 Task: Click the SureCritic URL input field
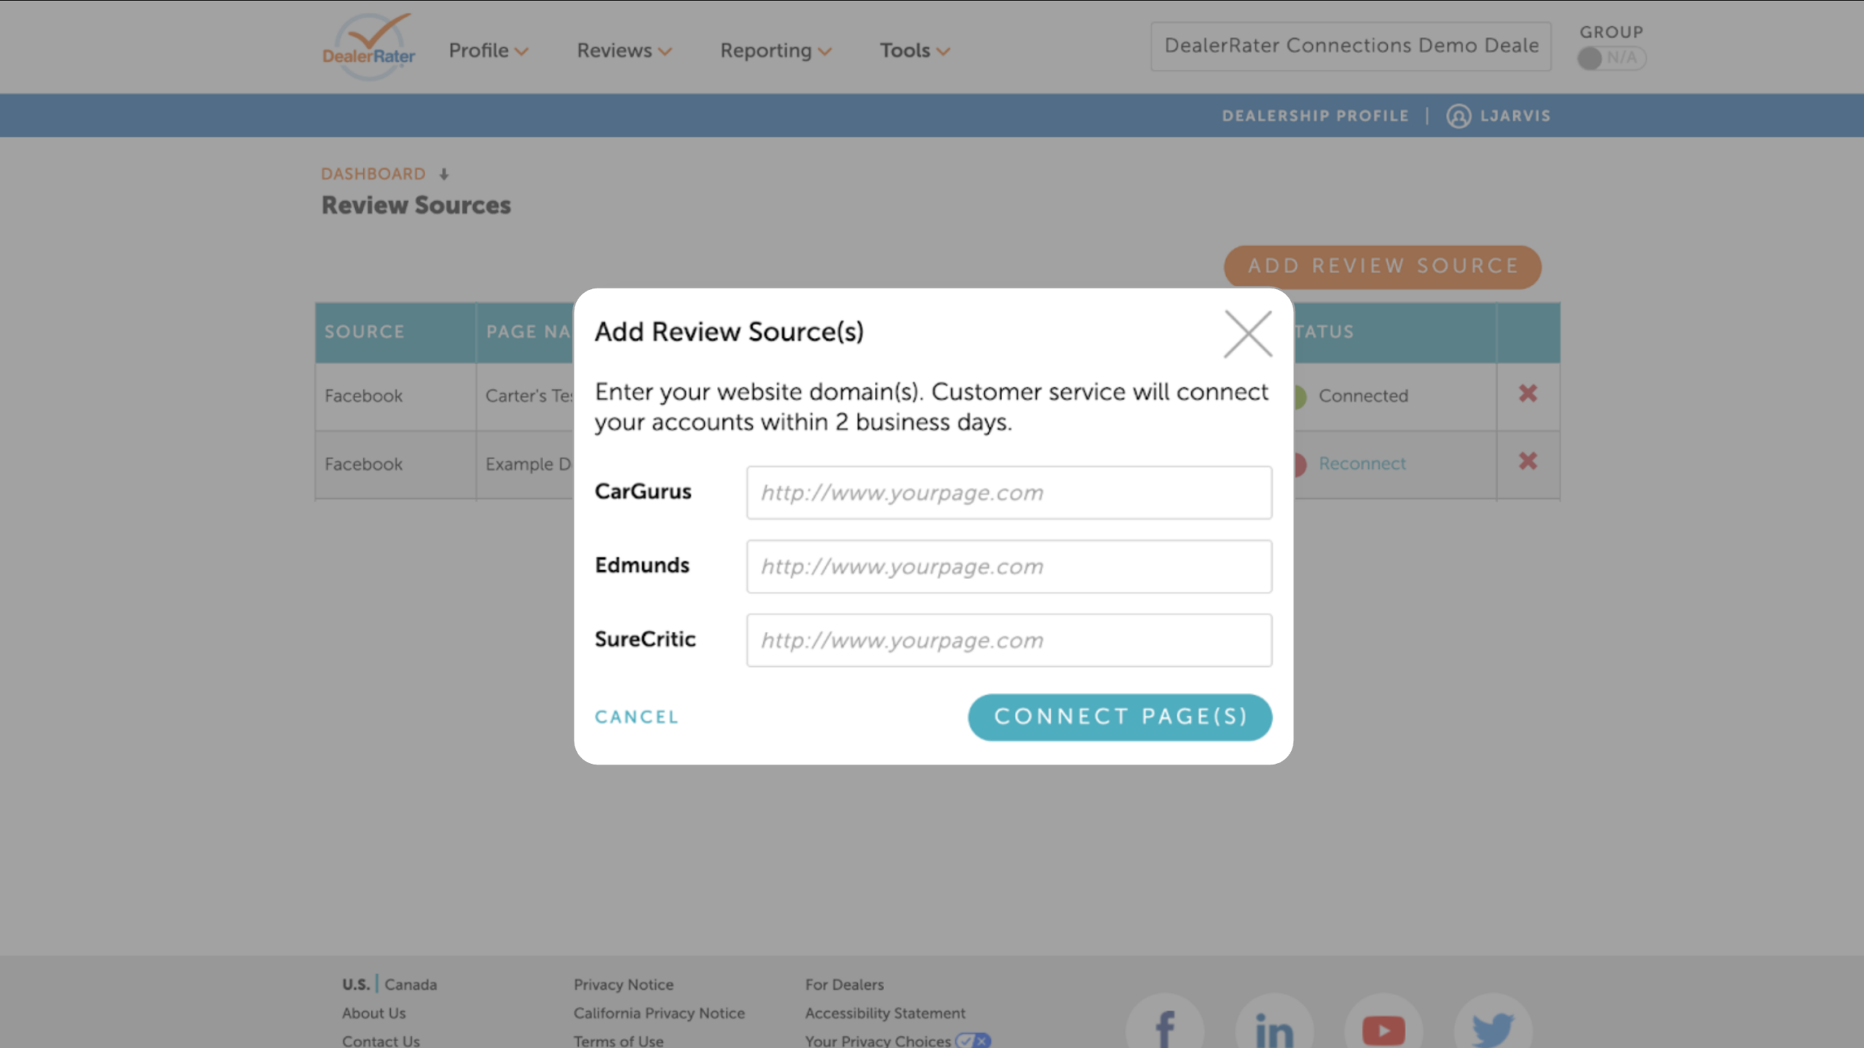coord(1009,640)
